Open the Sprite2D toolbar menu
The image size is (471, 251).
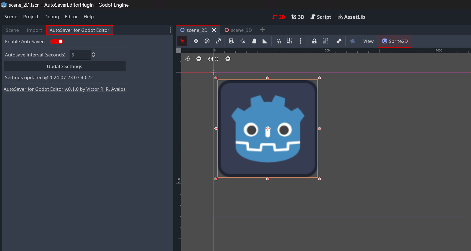tap(395, 41)
